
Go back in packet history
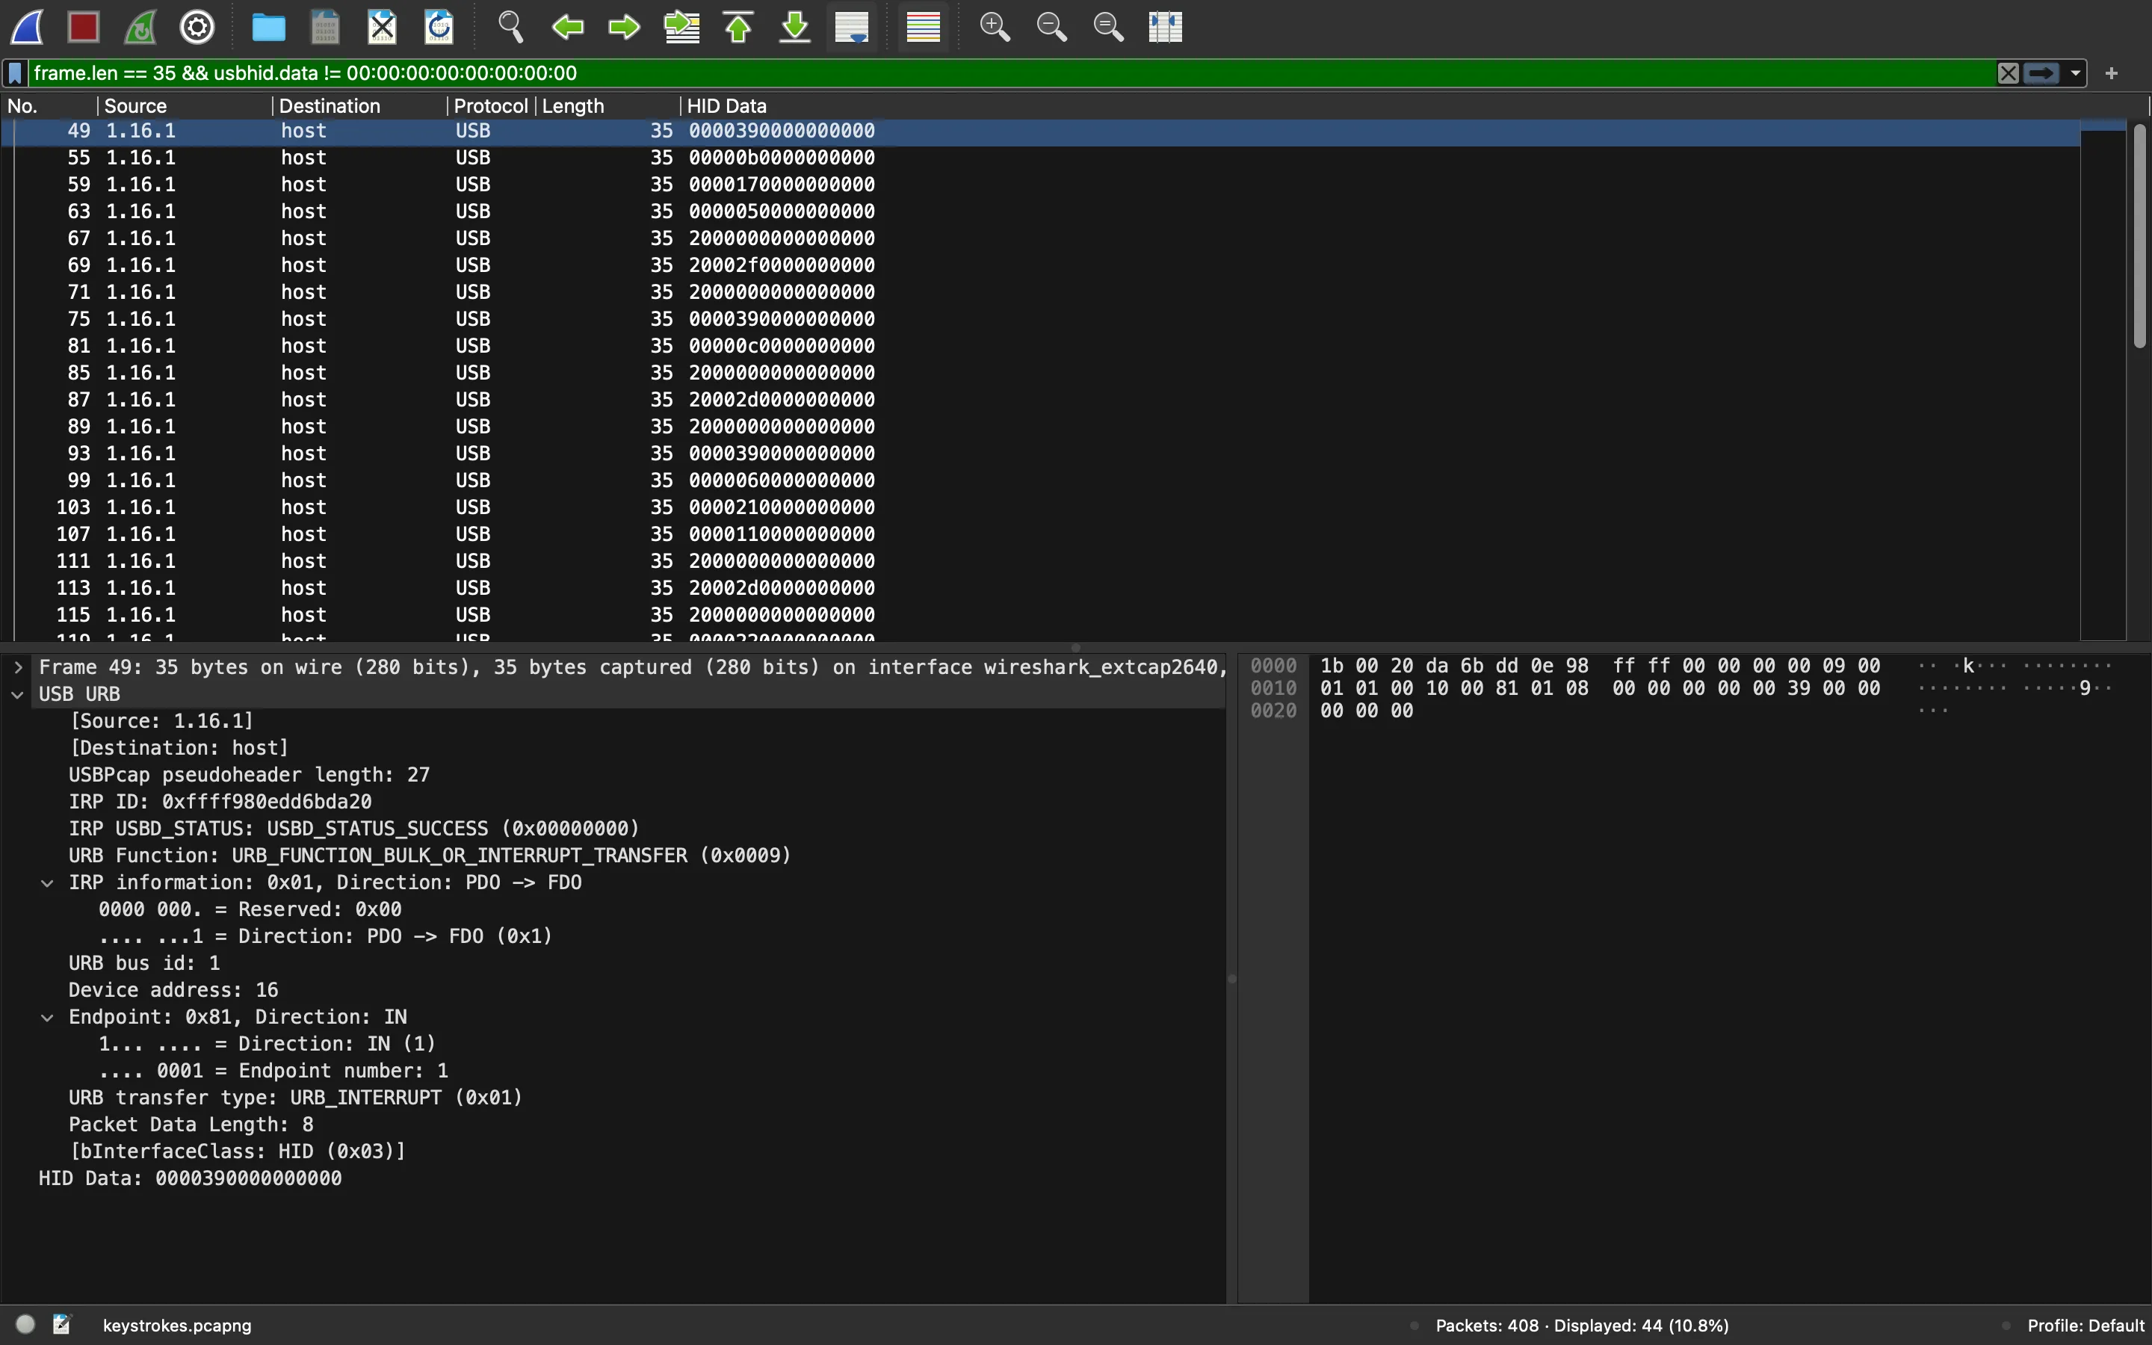point(567,27)
